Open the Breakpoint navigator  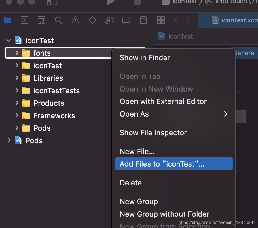point(126,20)
